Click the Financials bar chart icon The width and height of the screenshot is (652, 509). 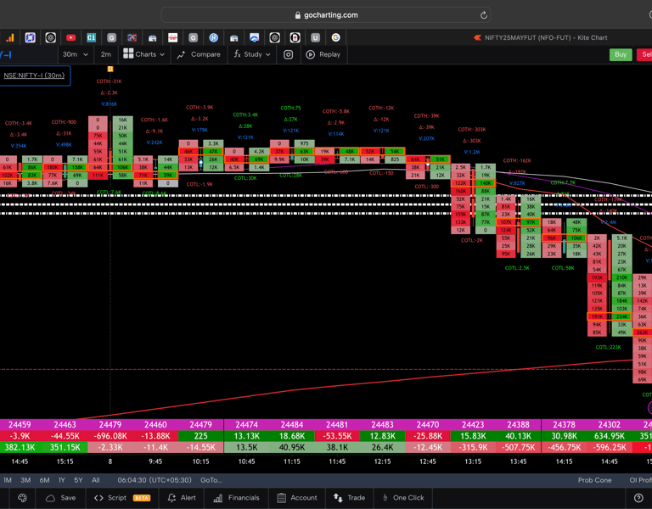point(217,498)
